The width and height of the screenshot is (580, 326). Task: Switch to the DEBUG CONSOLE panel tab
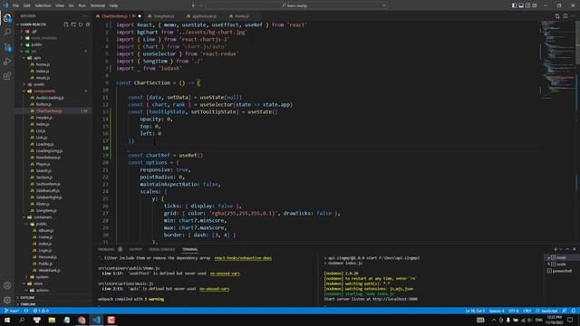(x=162, y=250)
